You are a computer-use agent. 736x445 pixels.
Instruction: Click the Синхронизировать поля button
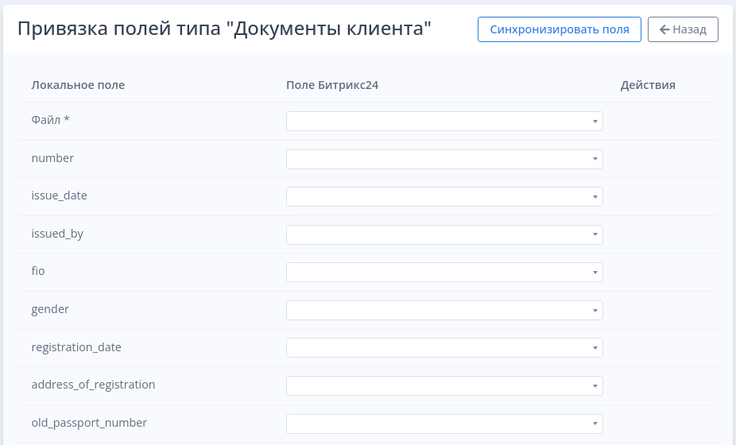coord(559,29)
